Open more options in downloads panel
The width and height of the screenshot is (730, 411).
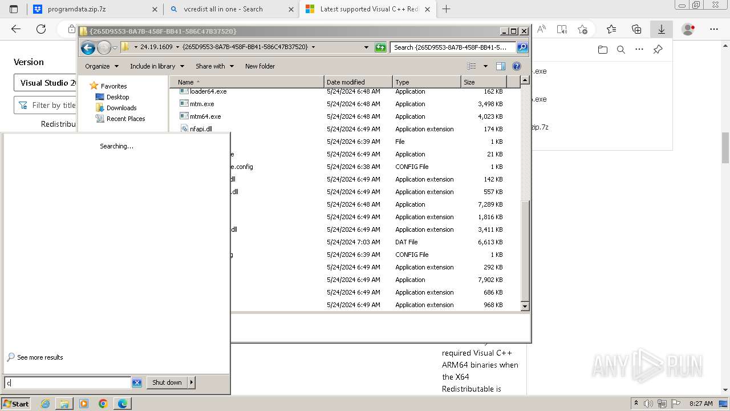(x=639, y=50)
